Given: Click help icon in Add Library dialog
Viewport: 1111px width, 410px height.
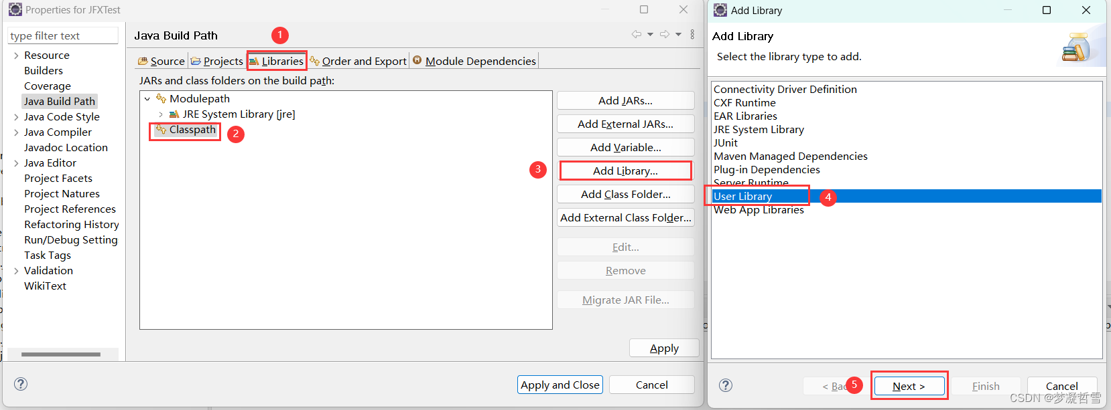Looking at the screenshot, I should [x=726, y=385].
